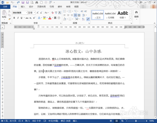Select the Format Painter brush

(x=9, y=19)
